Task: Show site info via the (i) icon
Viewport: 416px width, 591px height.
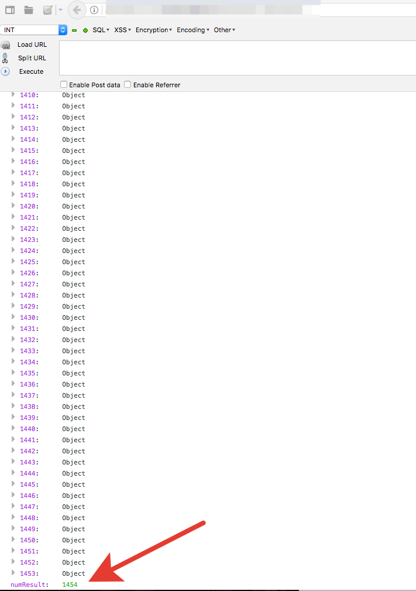Action: tap(94, 10)
